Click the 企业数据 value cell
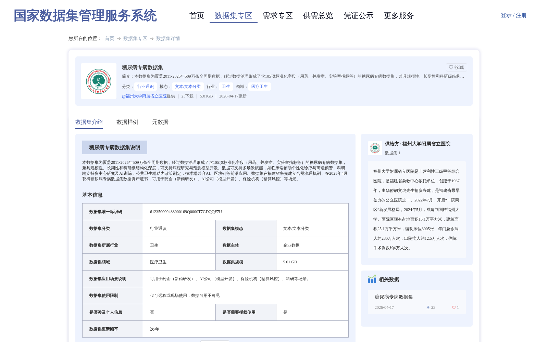The height and width of the screenshot is (342, 548). 312,245
